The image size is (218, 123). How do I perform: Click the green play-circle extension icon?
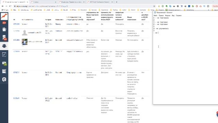point(163,6)
